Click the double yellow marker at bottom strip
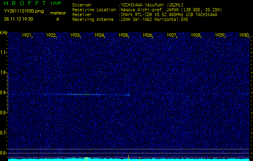 click(86, 159)
